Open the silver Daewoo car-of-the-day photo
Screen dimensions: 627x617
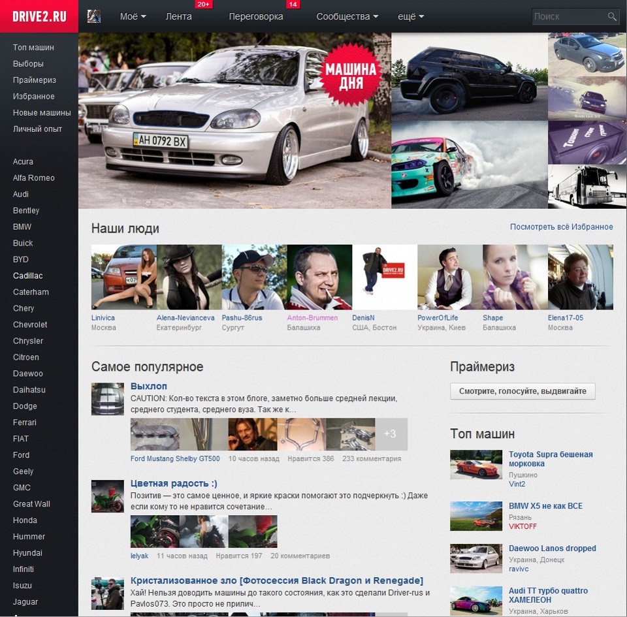(234, 121)
